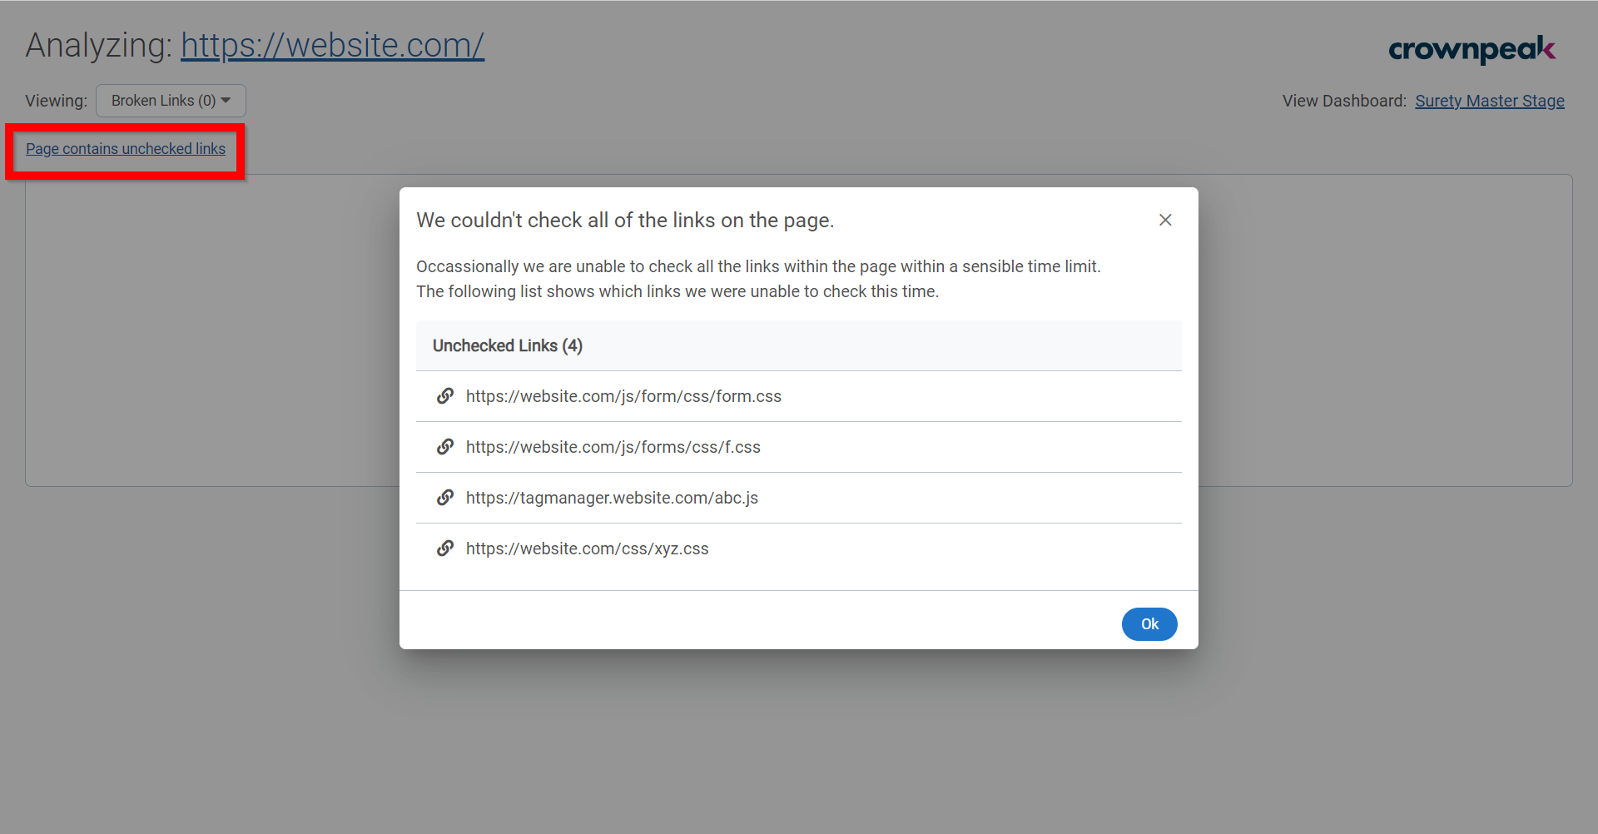This screenshot has width=1598, height=834.
Task: Close the unchecked links dialog with the X
Action: (1165, 220)
